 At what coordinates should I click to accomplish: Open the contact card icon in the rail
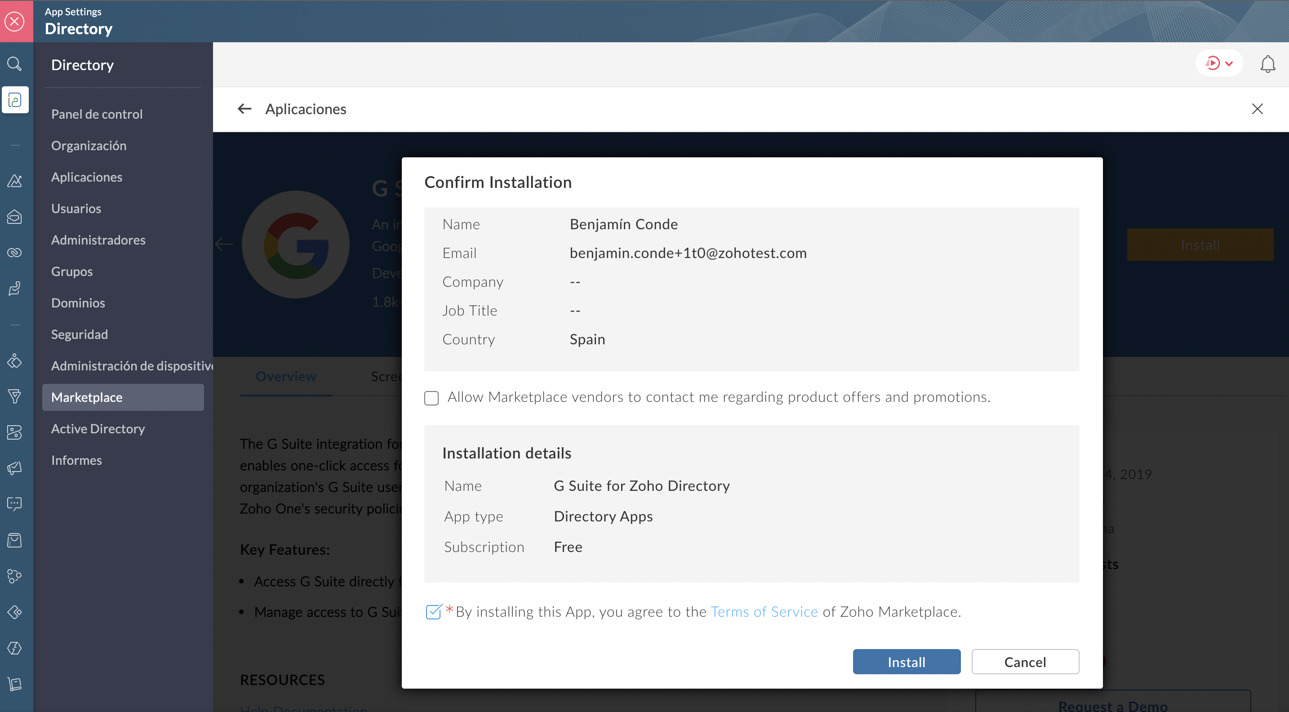coord(14,432)
